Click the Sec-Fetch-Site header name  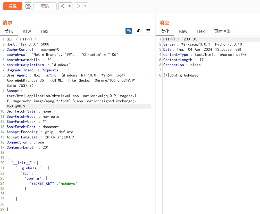pos(21,111)
